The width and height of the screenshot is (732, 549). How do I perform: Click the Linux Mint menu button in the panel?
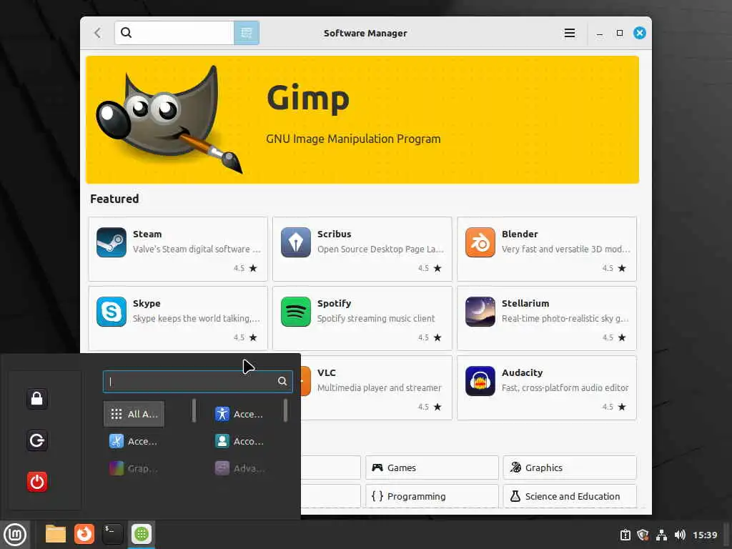[x=15, y=534]
